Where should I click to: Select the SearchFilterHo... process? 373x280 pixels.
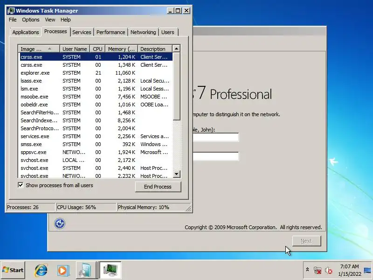click(x=96, y=112)
